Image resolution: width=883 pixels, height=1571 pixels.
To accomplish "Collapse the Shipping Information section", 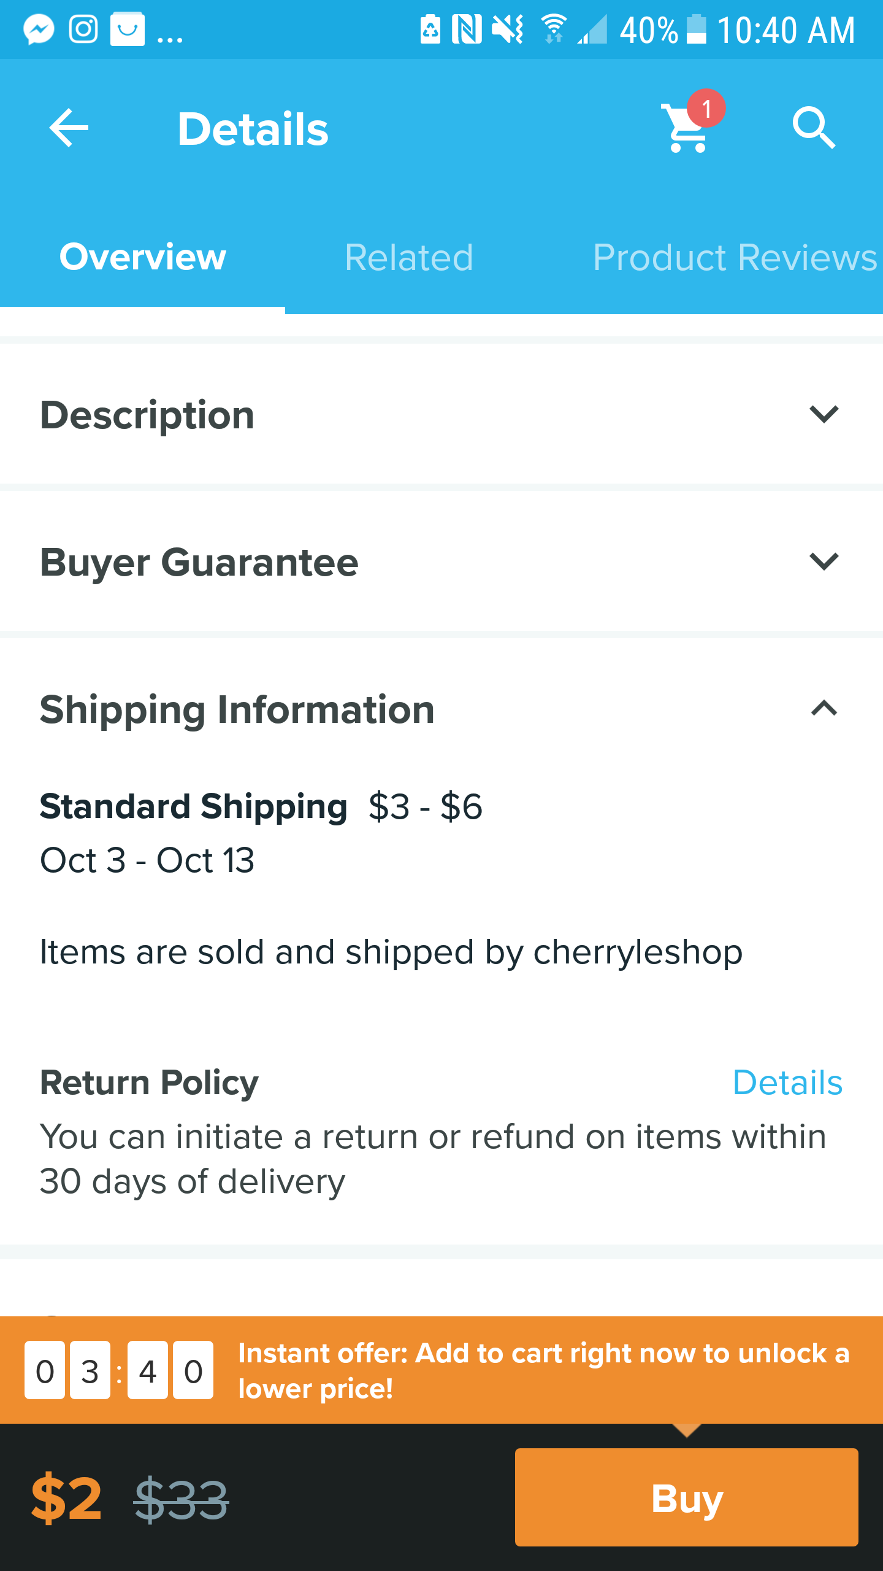I will coord(824,709).
